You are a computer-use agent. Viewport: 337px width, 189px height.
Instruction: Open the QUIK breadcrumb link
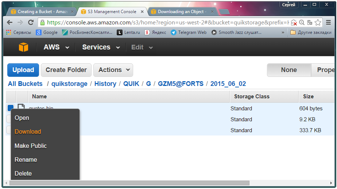tap(131, 84)
